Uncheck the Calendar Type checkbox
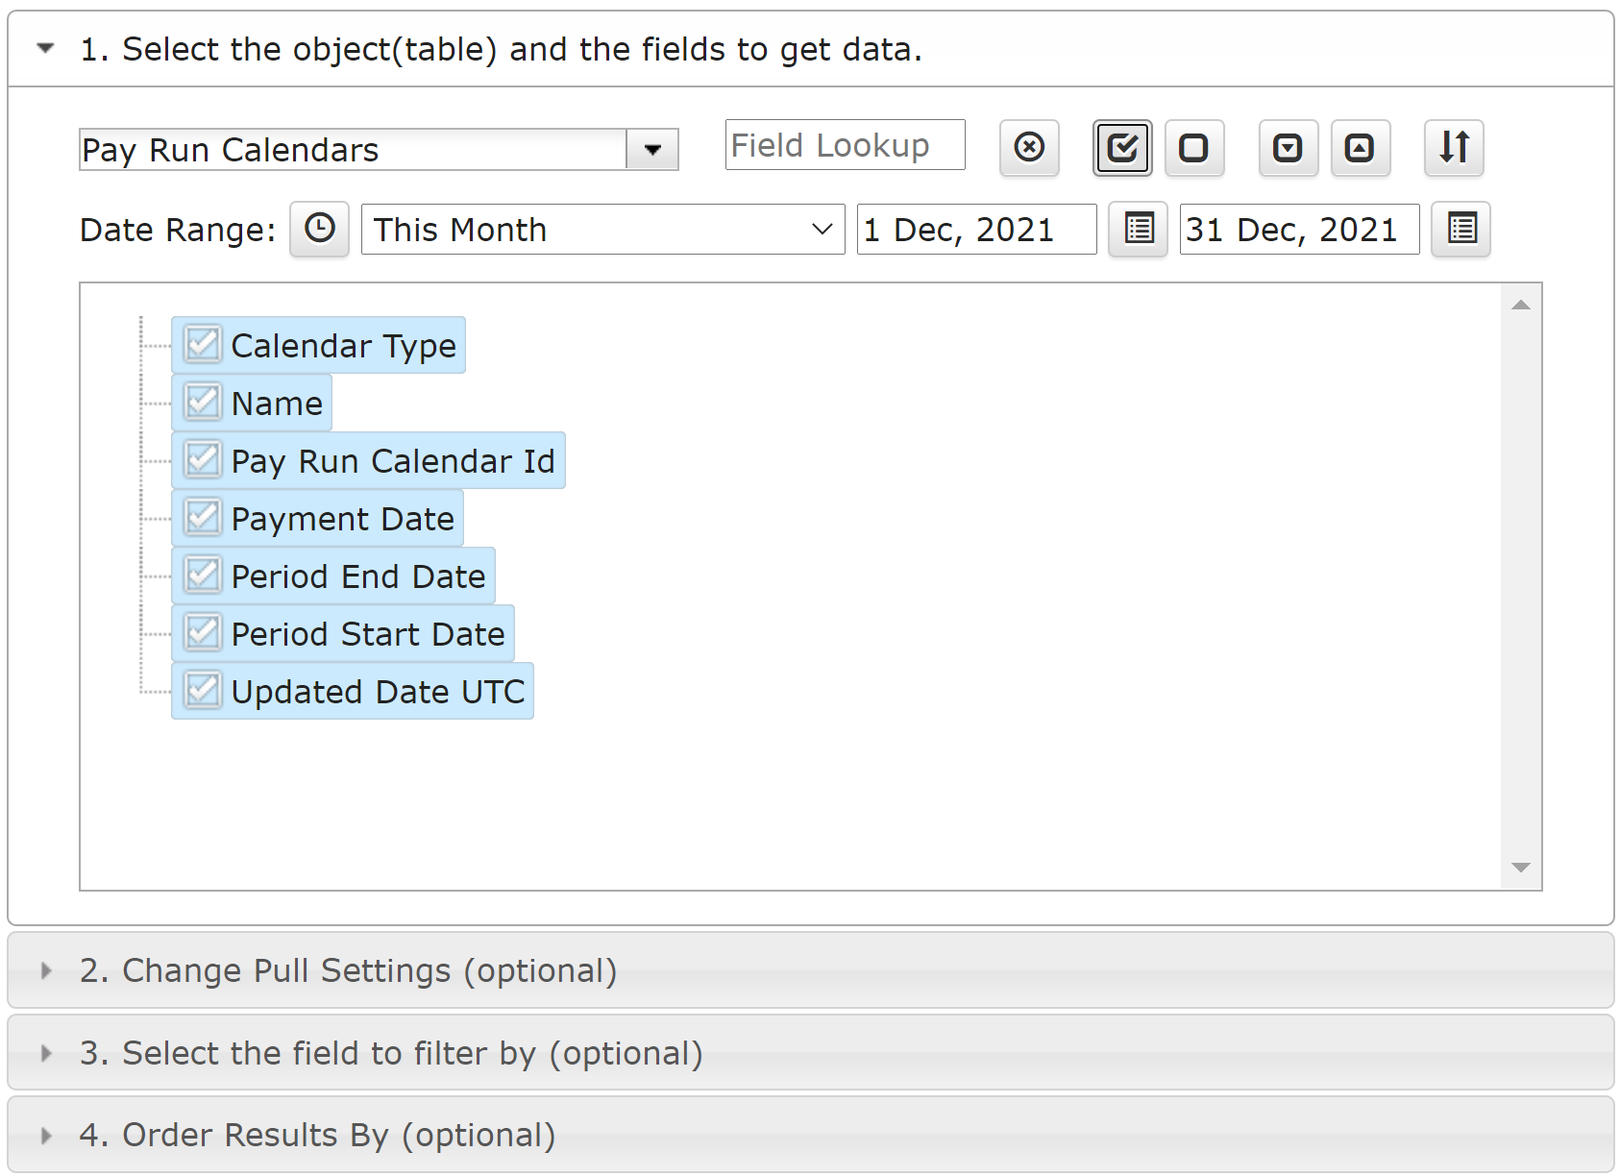 [203, 344]
